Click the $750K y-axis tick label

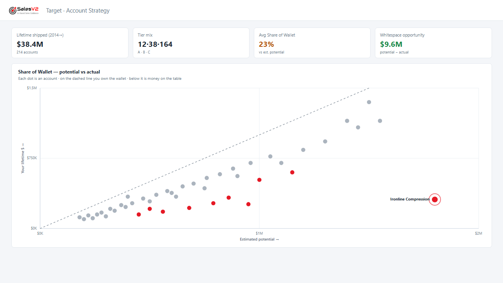click(x=31, y=158)
